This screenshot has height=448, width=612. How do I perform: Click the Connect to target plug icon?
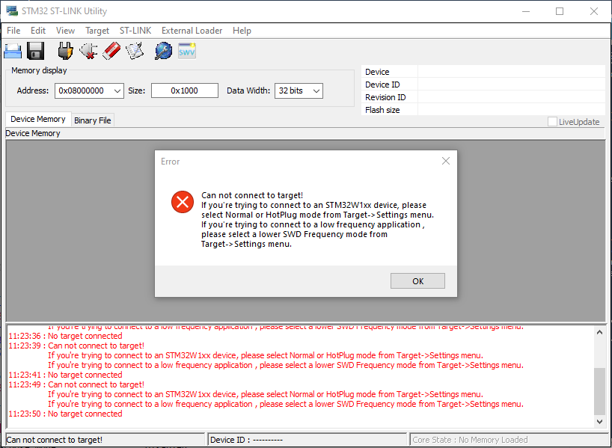tap(65, 51)
